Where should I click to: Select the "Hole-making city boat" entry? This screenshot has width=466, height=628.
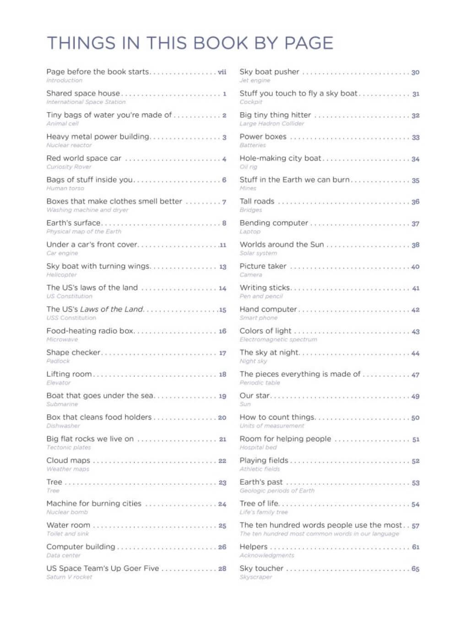coord(280,158)
